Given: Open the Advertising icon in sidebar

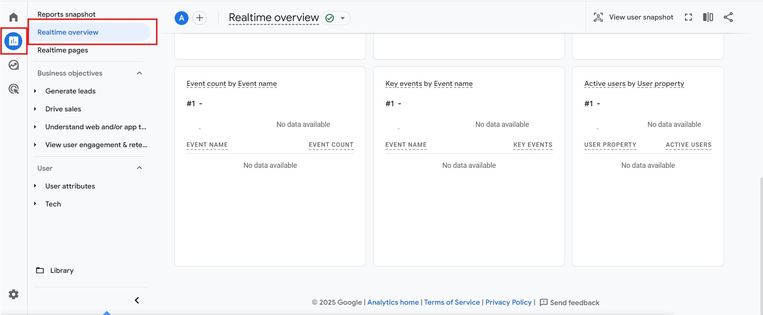Looking at the screenshot, I should 14,89.
